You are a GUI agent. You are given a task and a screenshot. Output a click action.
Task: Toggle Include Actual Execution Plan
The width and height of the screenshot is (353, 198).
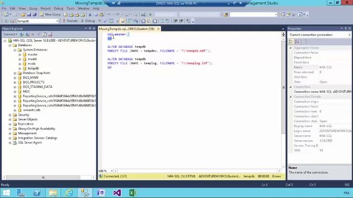[130, 21]
